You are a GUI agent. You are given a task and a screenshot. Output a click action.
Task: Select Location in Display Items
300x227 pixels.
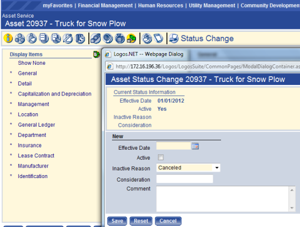pyautogui.click(x=28, y=114)
